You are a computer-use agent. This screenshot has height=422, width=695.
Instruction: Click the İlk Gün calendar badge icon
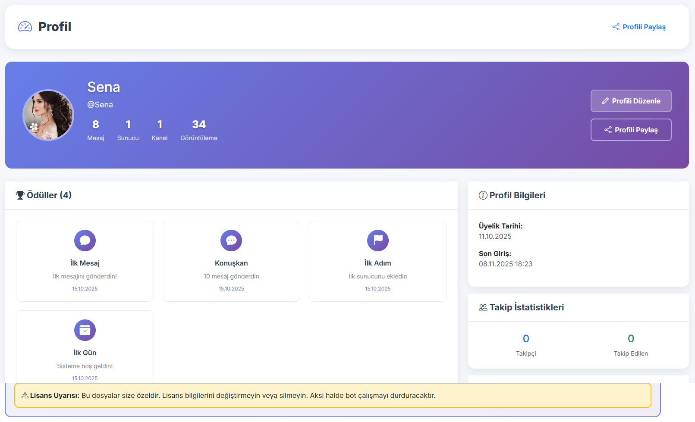click(85, 330)
